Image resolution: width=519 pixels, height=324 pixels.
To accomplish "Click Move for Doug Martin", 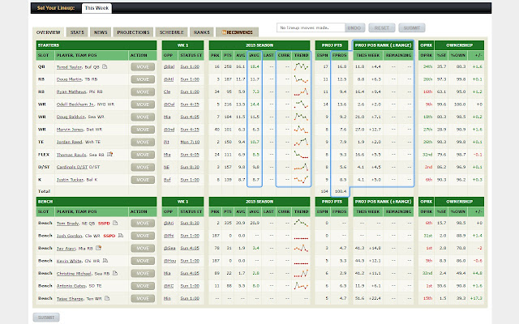I will 143,79.
